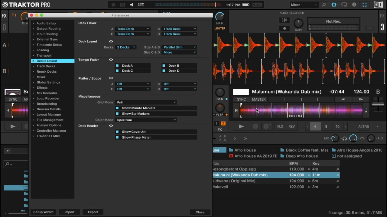Uncheck Tempo Fader Deck D
Viewport: 387px width, 217px height.
pos(164,71)
